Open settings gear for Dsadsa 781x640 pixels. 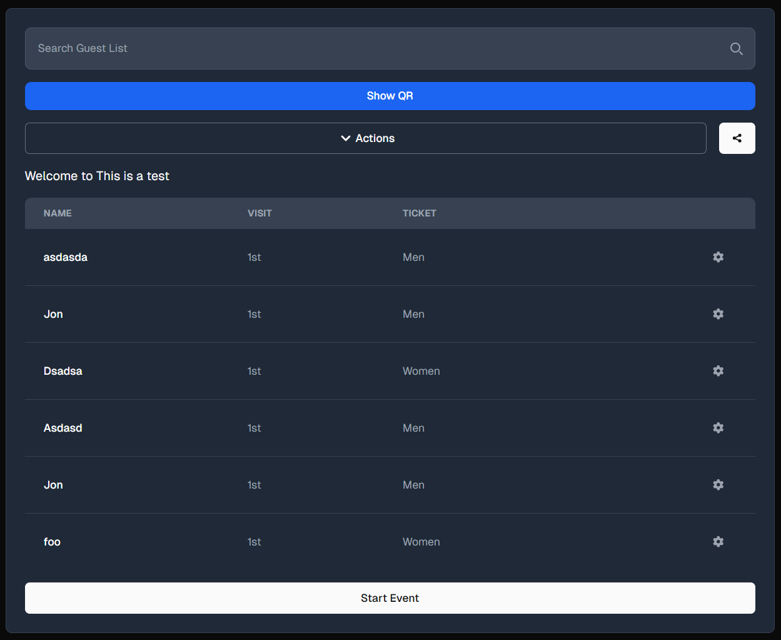coord(718,371)
